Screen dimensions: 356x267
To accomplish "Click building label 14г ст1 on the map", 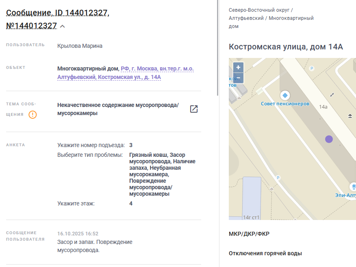I will 251,217.
